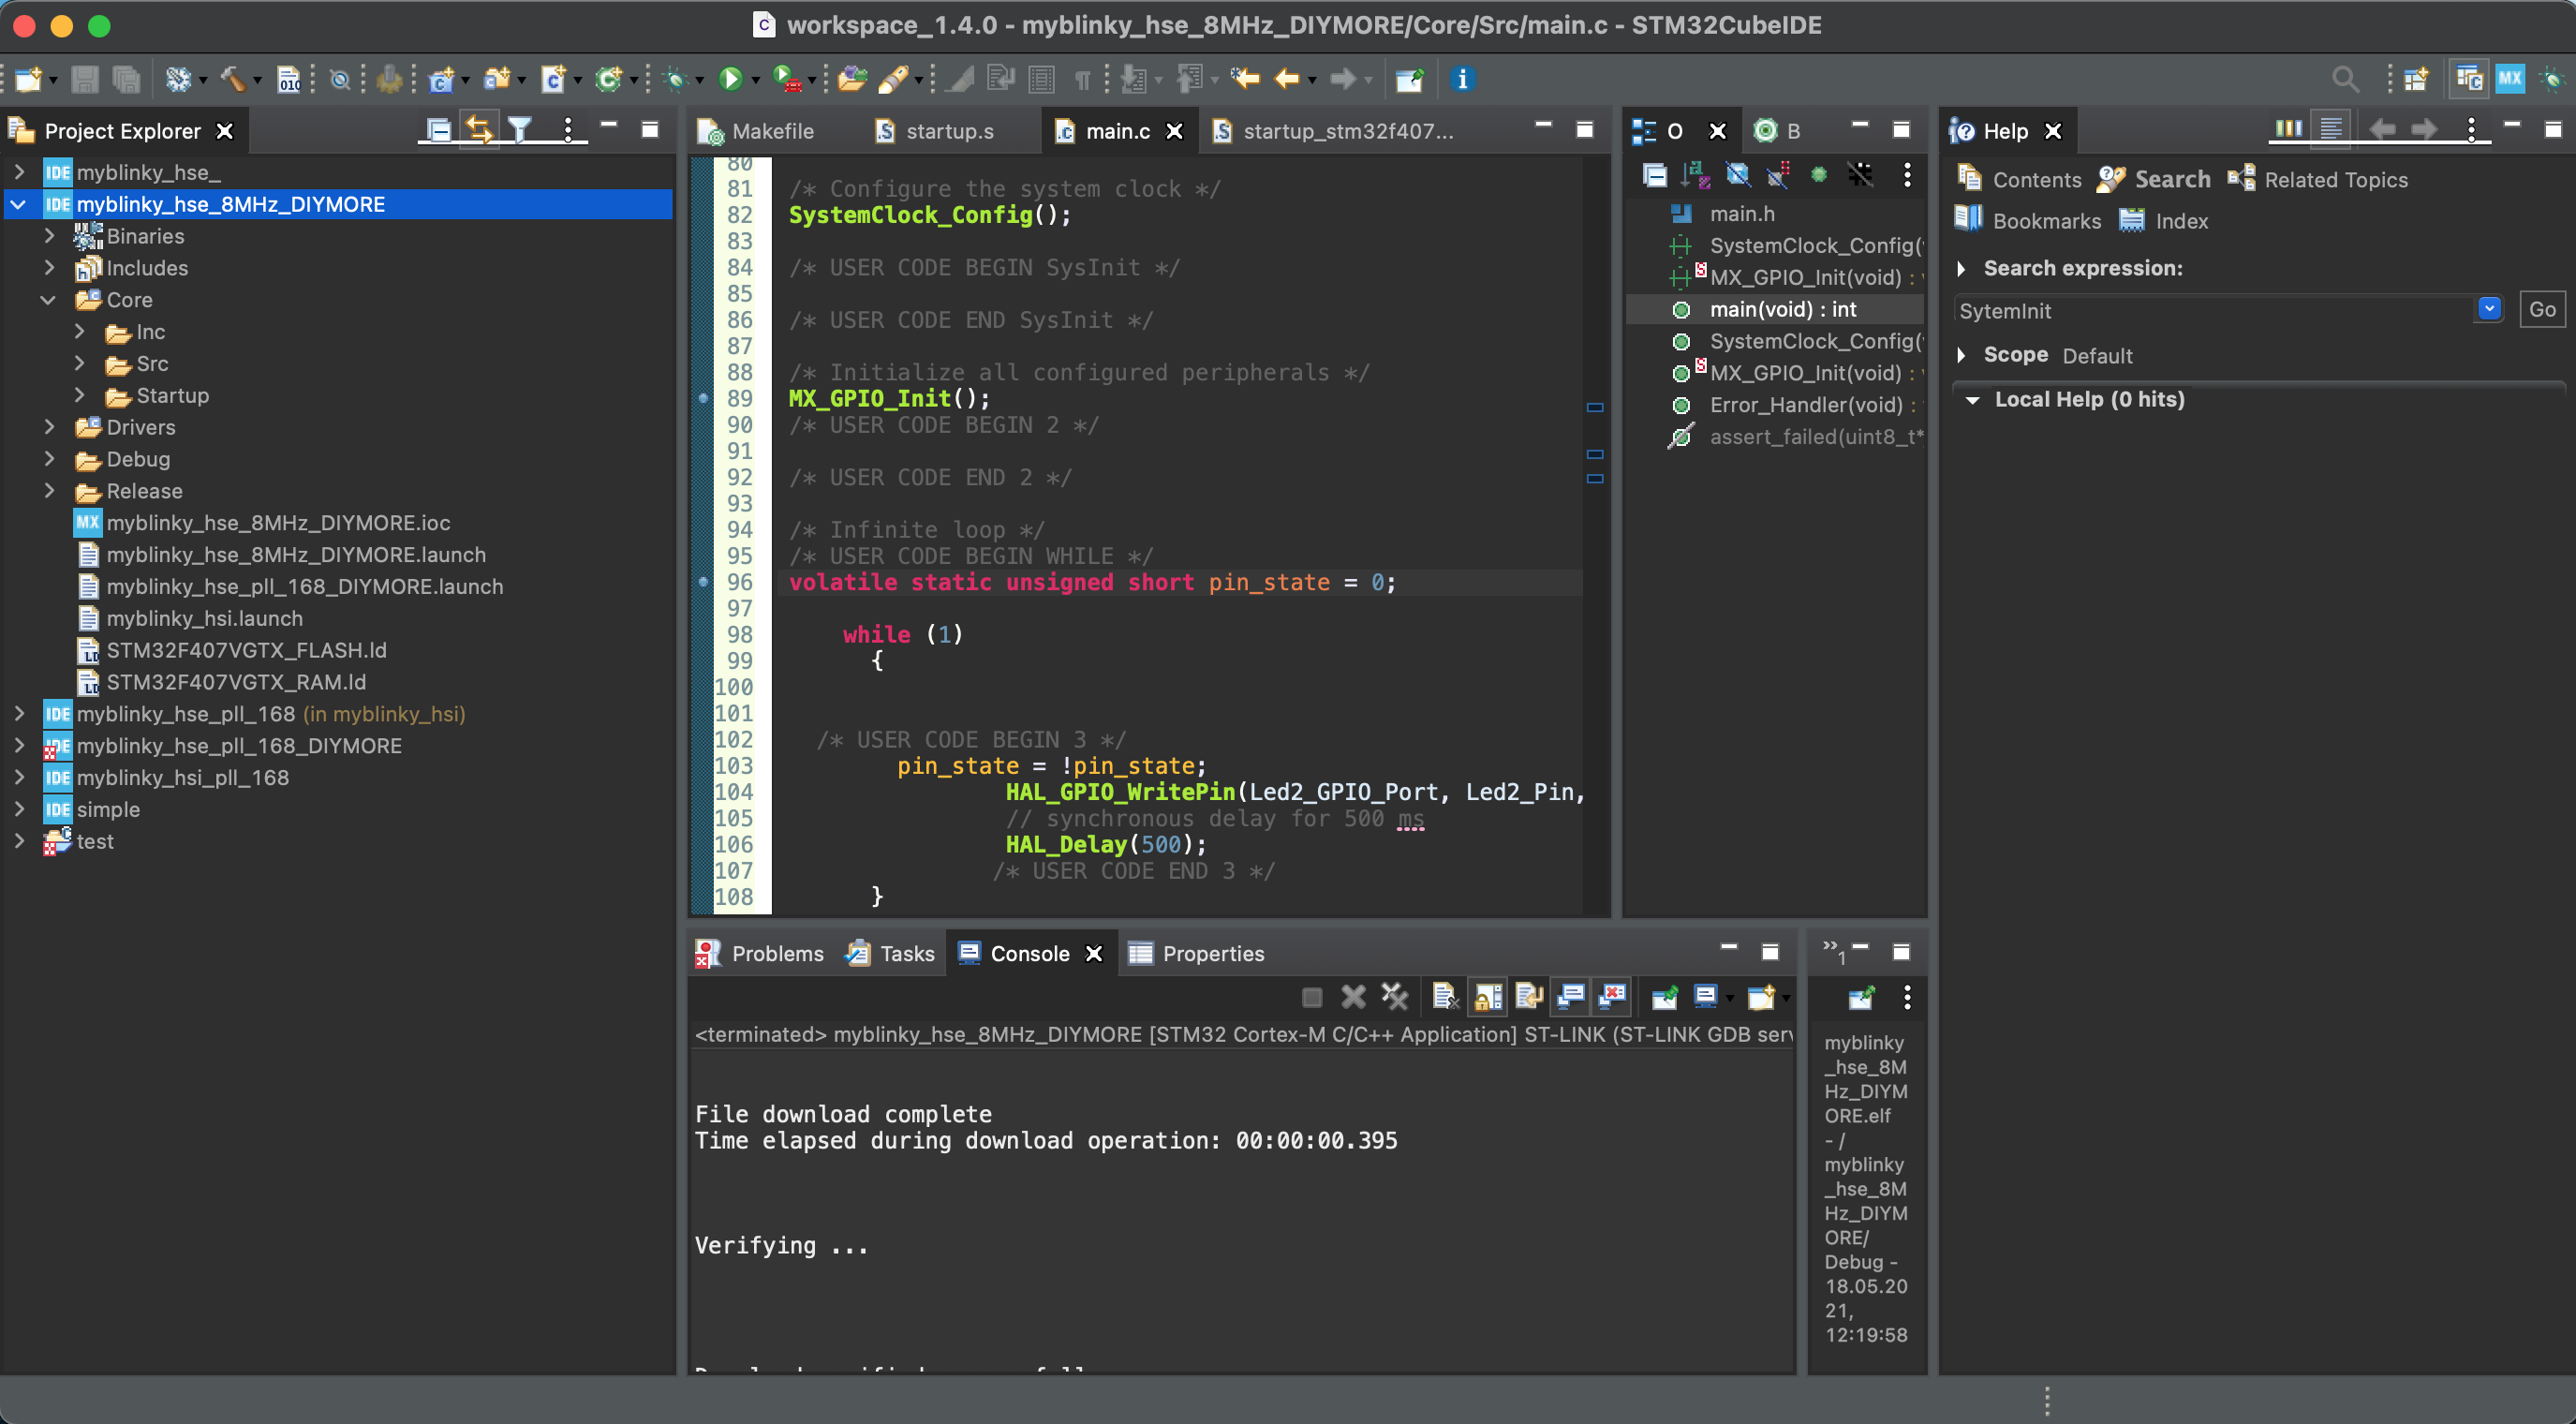Switch to the startup.s editor tab
The width and height of the screenshot is (2576, 1424).
click(935, 131)
